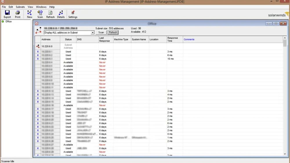
Task: Open the Windows menu
Action: coord(41,7)
